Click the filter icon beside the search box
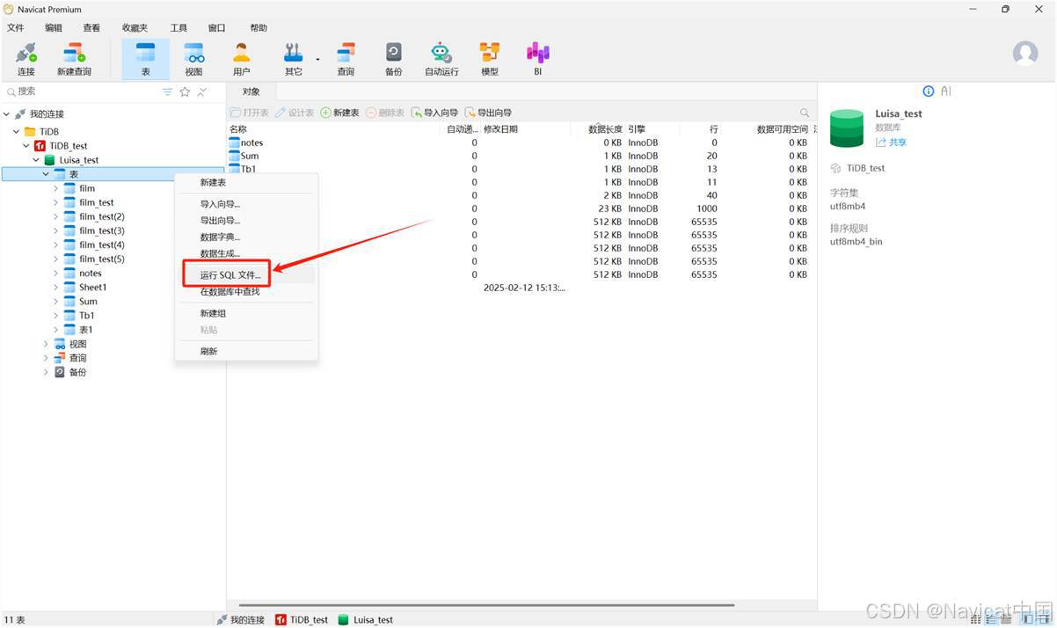1057x628 pixels. (168, 91)
